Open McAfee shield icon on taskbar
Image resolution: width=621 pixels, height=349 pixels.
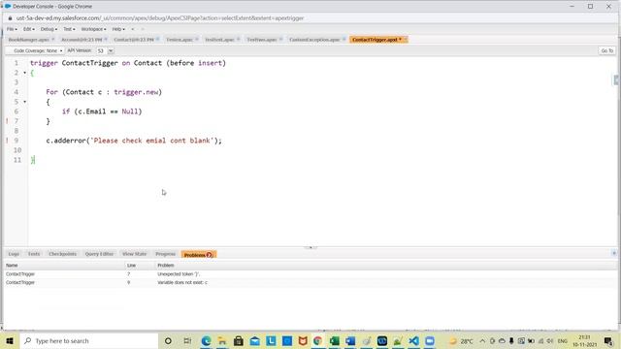click(x=303, y=341)
